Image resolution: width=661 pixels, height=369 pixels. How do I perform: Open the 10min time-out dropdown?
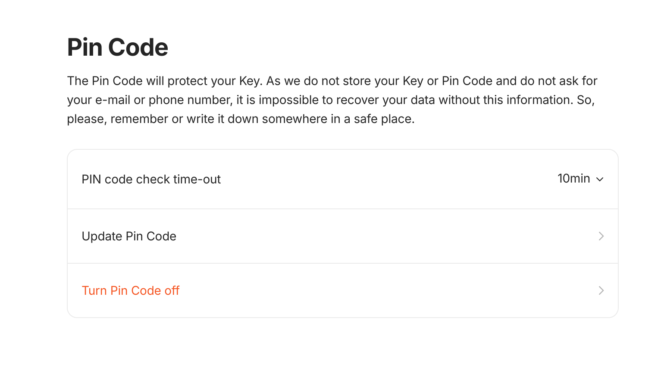(573, 179)
